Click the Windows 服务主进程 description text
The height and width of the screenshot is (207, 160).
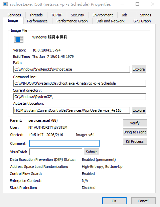tap(50, 37)
